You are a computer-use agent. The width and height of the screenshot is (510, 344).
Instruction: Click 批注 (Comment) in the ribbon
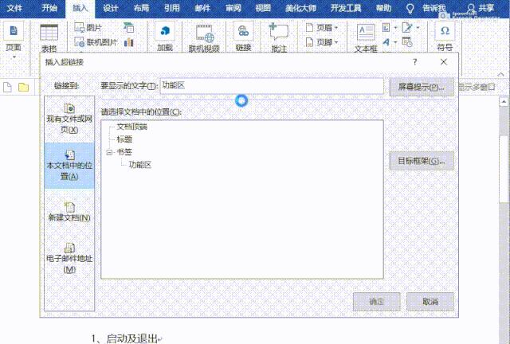pyautogui.click(x=279, y=38)
